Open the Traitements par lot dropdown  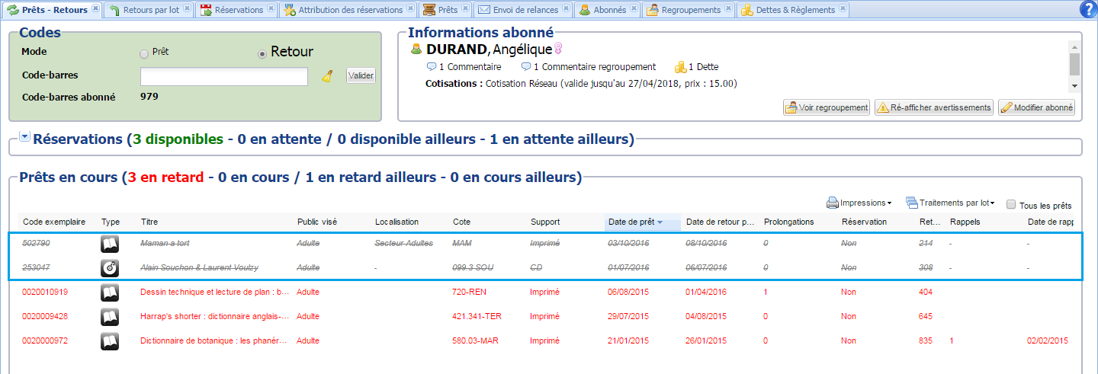coord(949,203)
